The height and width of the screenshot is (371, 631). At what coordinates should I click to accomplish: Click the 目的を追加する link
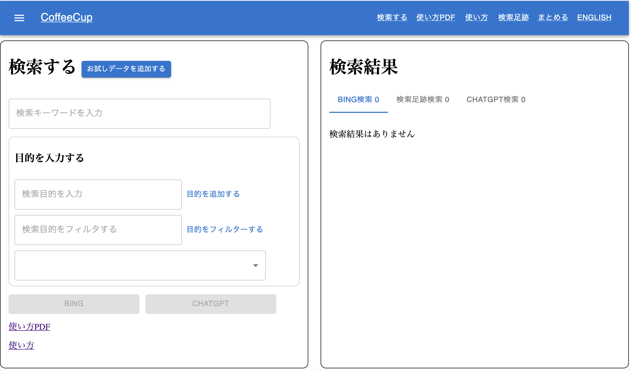pos(213,194)
